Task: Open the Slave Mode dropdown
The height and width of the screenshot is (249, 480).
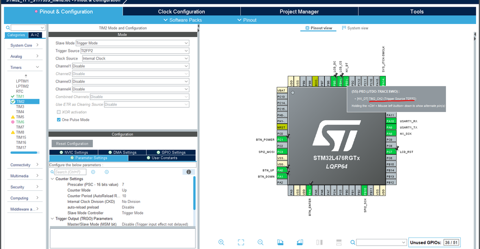Action: coord(132,43)
